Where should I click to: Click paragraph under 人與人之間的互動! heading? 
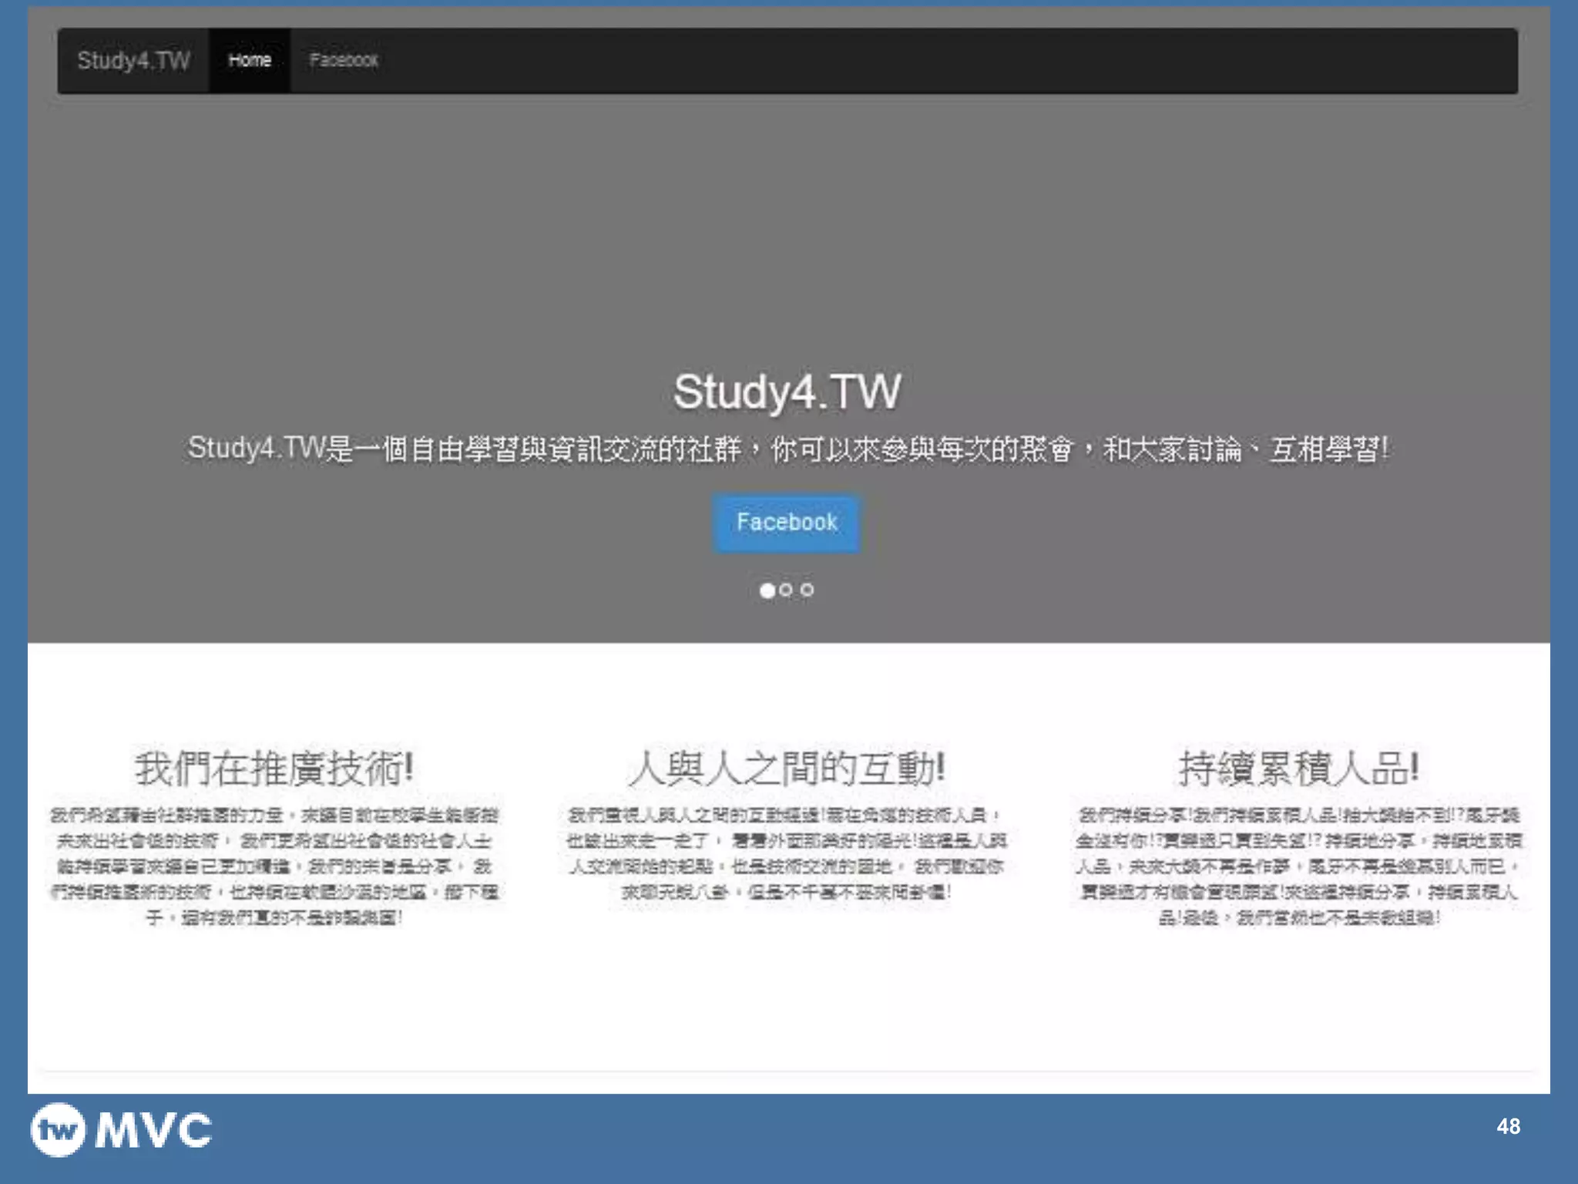click(786, 853)
